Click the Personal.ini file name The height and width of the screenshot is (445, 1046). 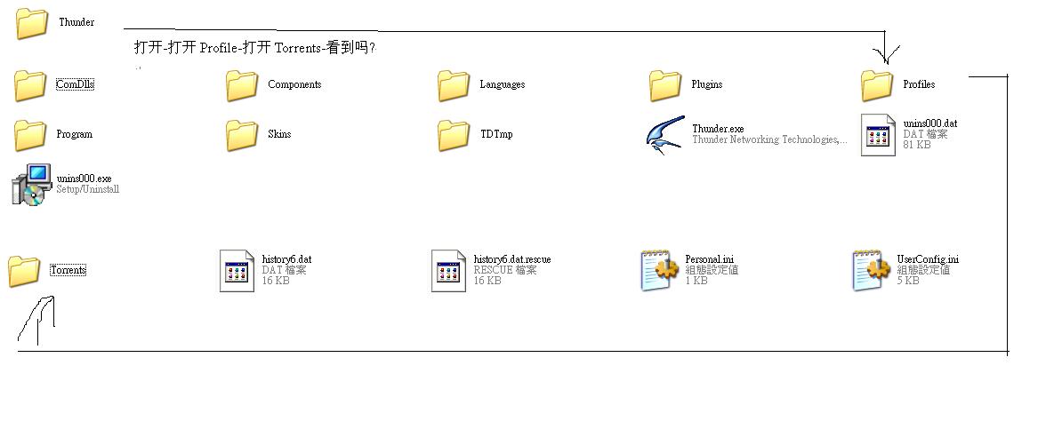[710, 259]
